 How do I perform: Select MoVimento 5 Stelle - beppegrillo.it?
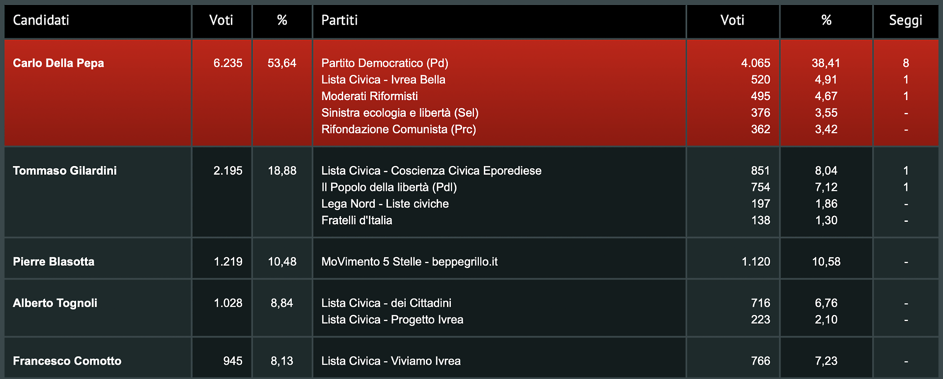tap(410, 262)
